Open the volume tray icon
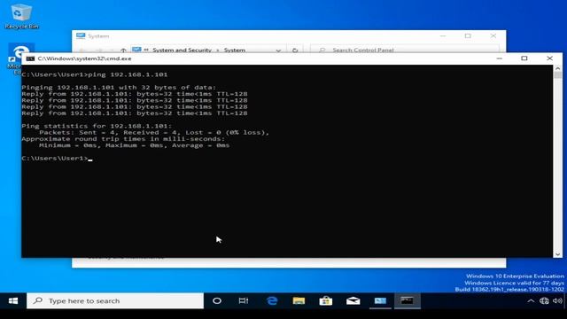The image size is (567, 319). [x=557, y=301]
